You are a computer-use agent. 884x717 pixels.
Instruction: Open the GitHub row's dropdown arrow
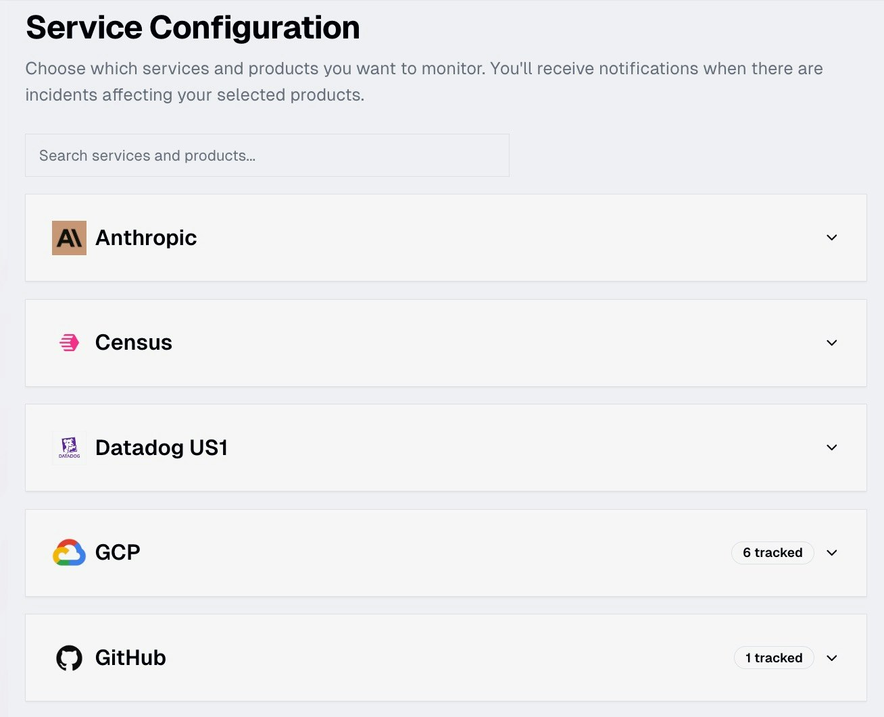(831, 658)
